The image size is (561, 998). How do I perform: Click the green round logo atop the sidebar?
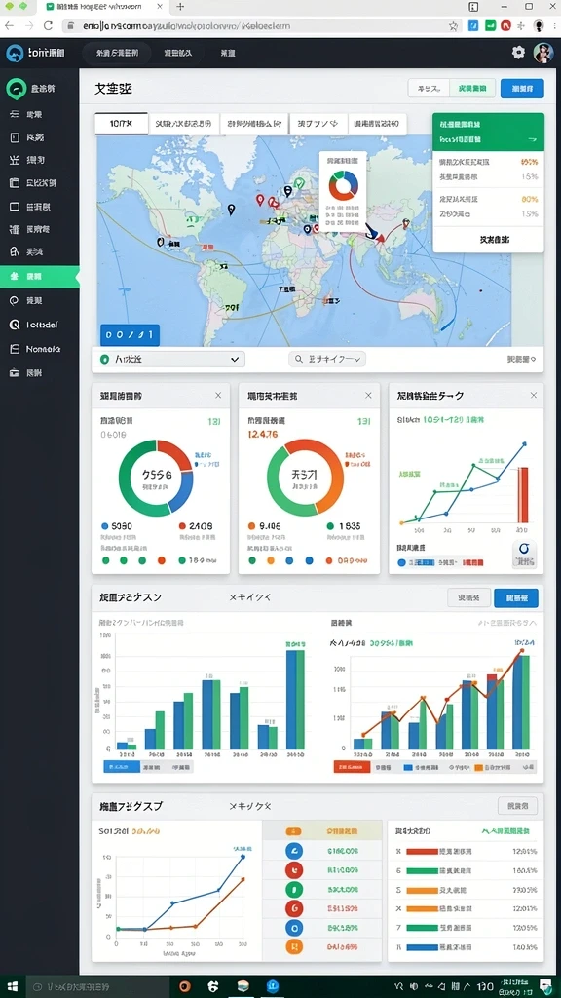point(16,89)
